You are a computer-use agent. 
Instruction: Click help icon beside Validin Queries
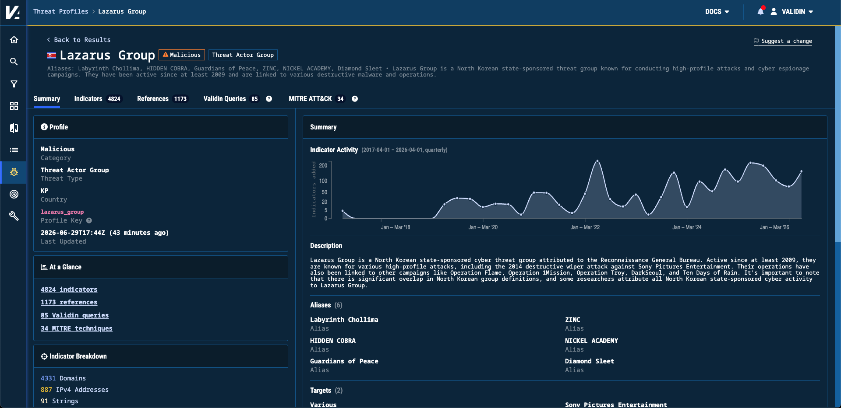pos(269,99)
